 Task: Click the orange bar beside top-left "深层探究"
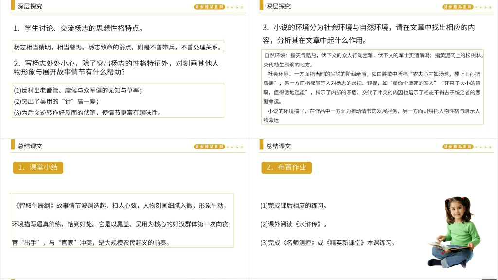click(13, 6)
